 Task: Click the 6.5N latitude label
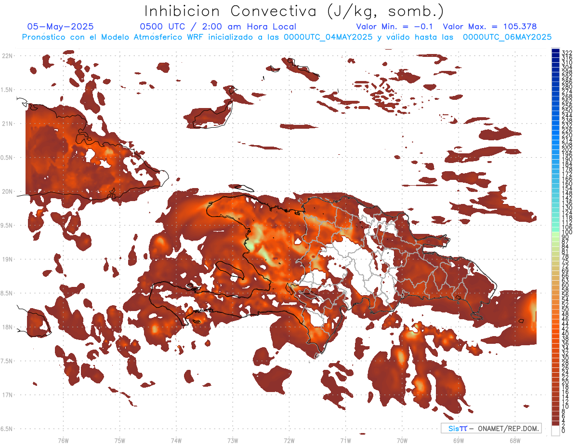(7, 429)
